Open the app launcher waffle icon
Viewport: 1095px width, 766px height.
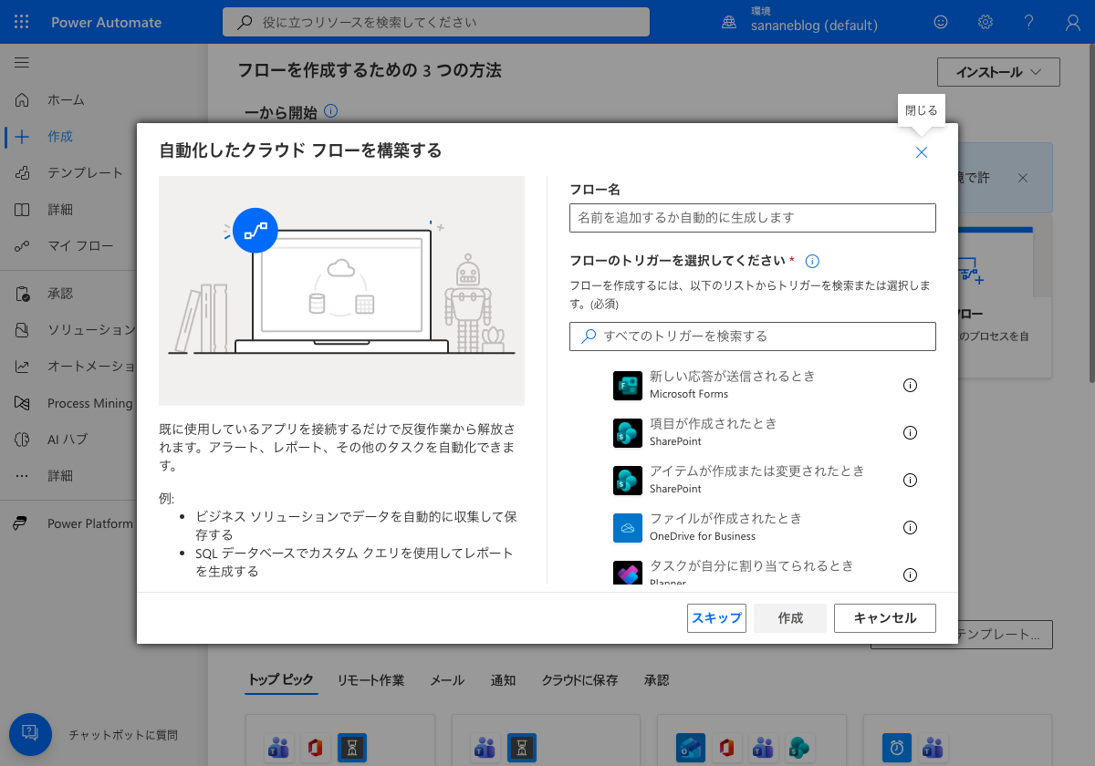point(22,22)
